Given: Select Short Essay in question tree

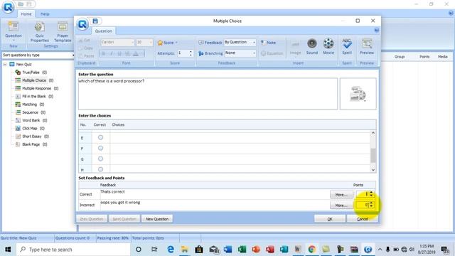Looking at the screenshot, I should 32,136.
